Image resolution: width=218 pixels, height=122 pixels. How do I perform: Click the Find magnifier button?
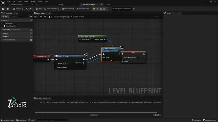click(39, 9)
